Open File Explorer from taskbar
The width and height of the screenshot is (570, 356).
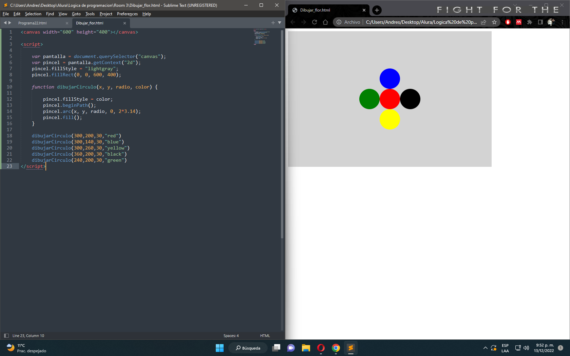(306, 348)
